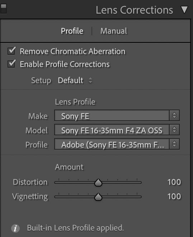193x237 pixels.
Task: Click the Distortion value field showing 100
Action: pyautogui.click(x=174, y=182)
